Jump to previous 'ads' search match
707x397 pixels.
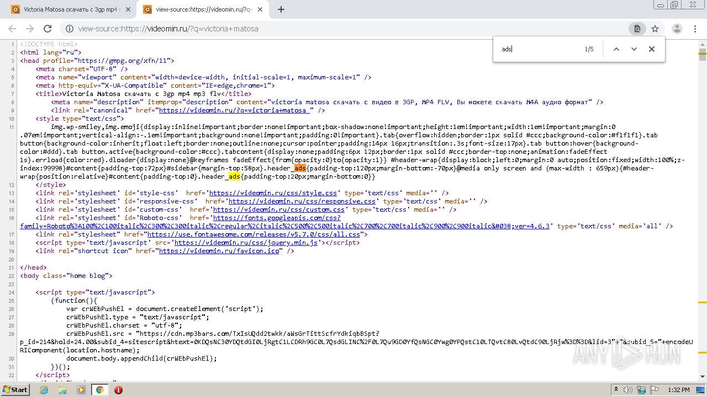click(x=616, y=49)
